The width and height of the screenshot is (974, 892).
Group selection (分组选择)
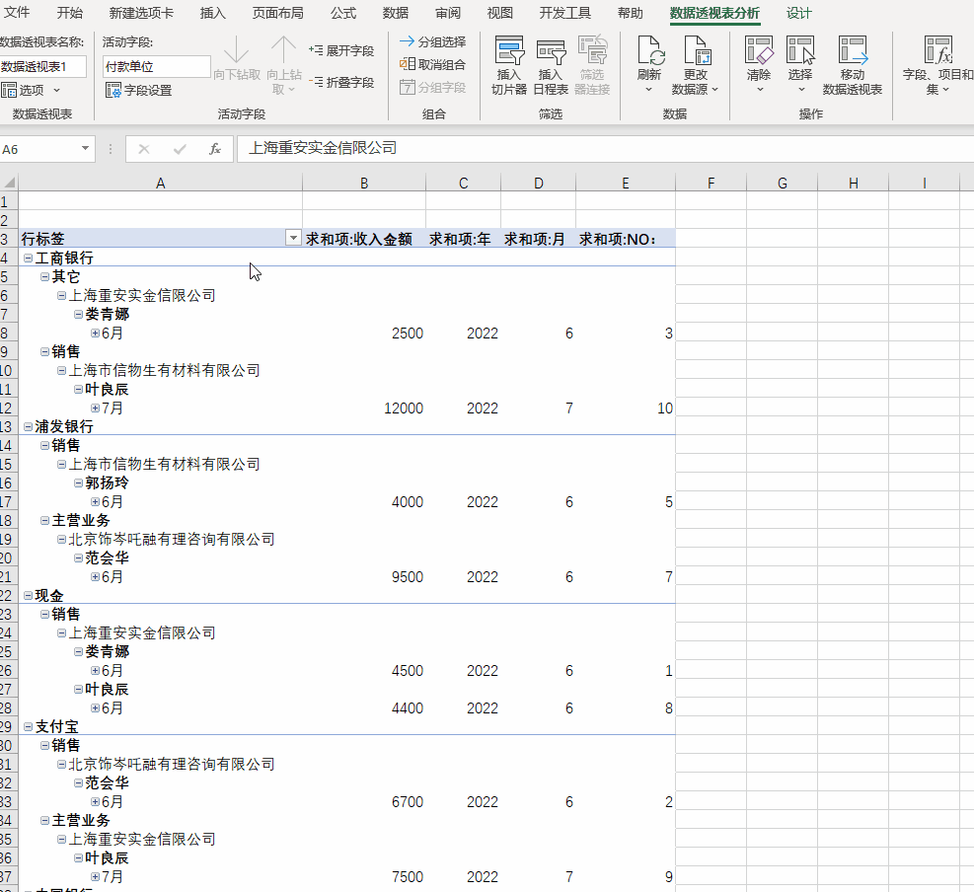433,41
